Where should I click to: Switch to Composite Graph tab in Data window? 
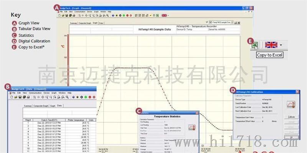(x=41, y=106)
